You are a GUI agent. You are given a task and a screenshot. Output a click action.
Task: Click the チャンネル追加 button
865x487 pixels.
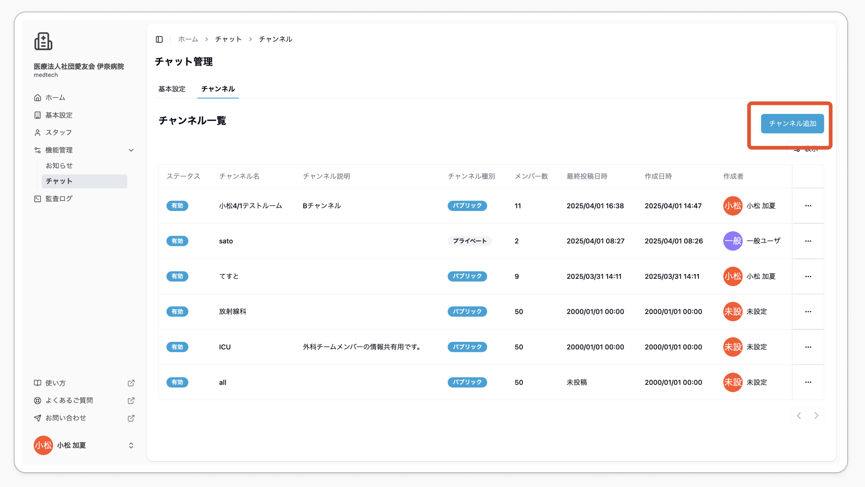click(x=792, y=123)
